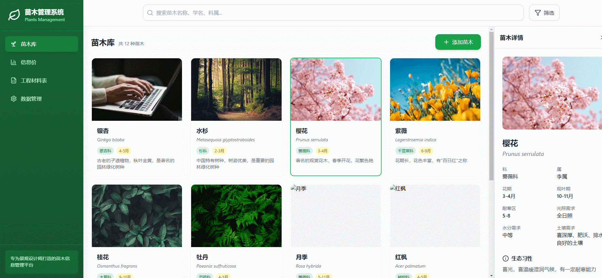
Task: Click the Lagerstroemia indica scientific name
Action: [x=416, y=140]
